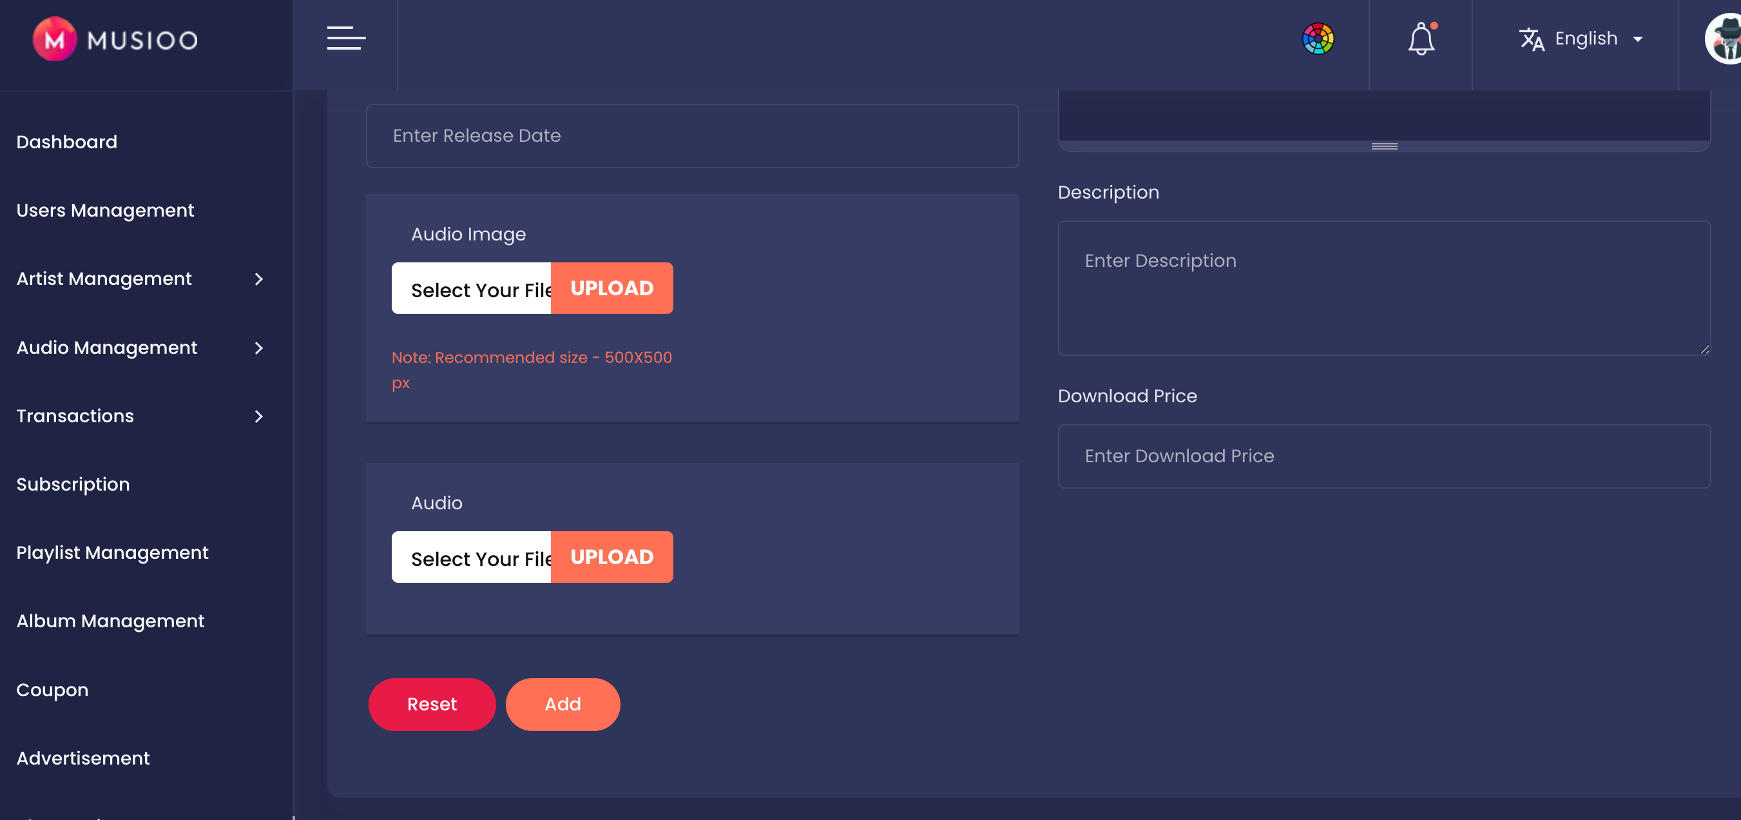Click the translate language icon
This screenshot has height=820, width=1741.
click(1532, 39)
